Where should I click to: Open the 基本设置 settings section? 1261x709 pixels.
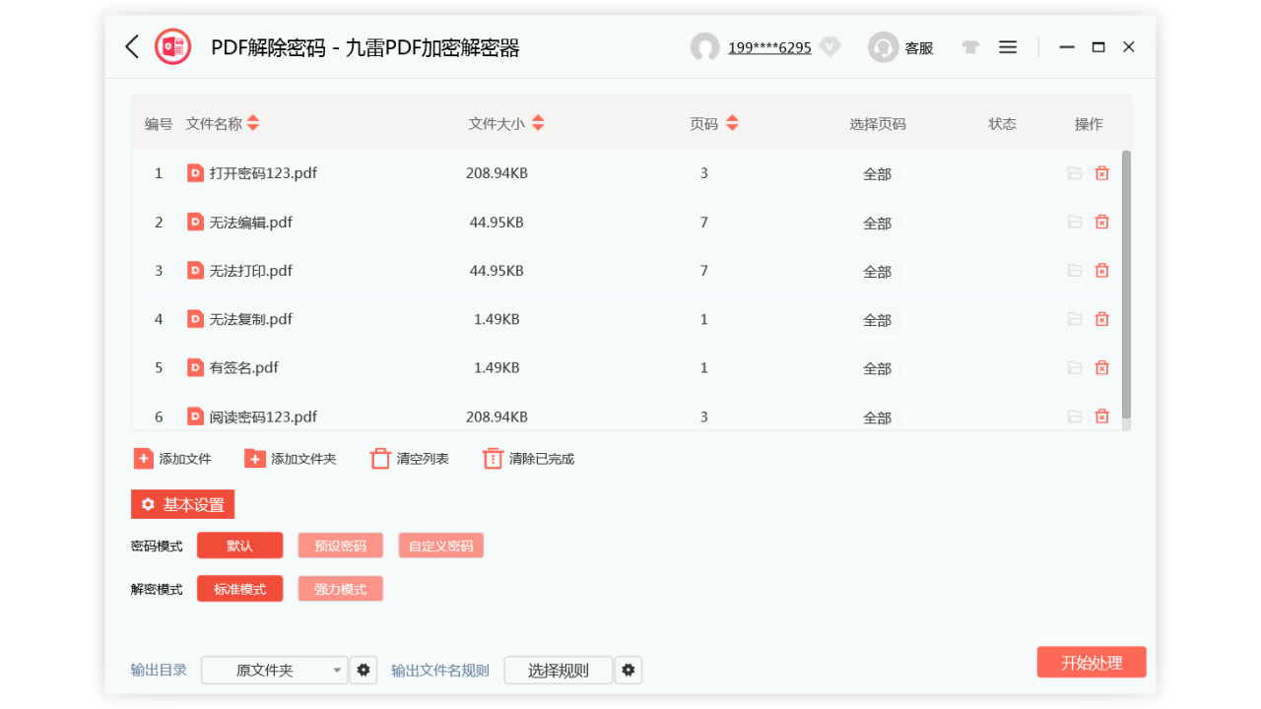[x=182, y=504]
